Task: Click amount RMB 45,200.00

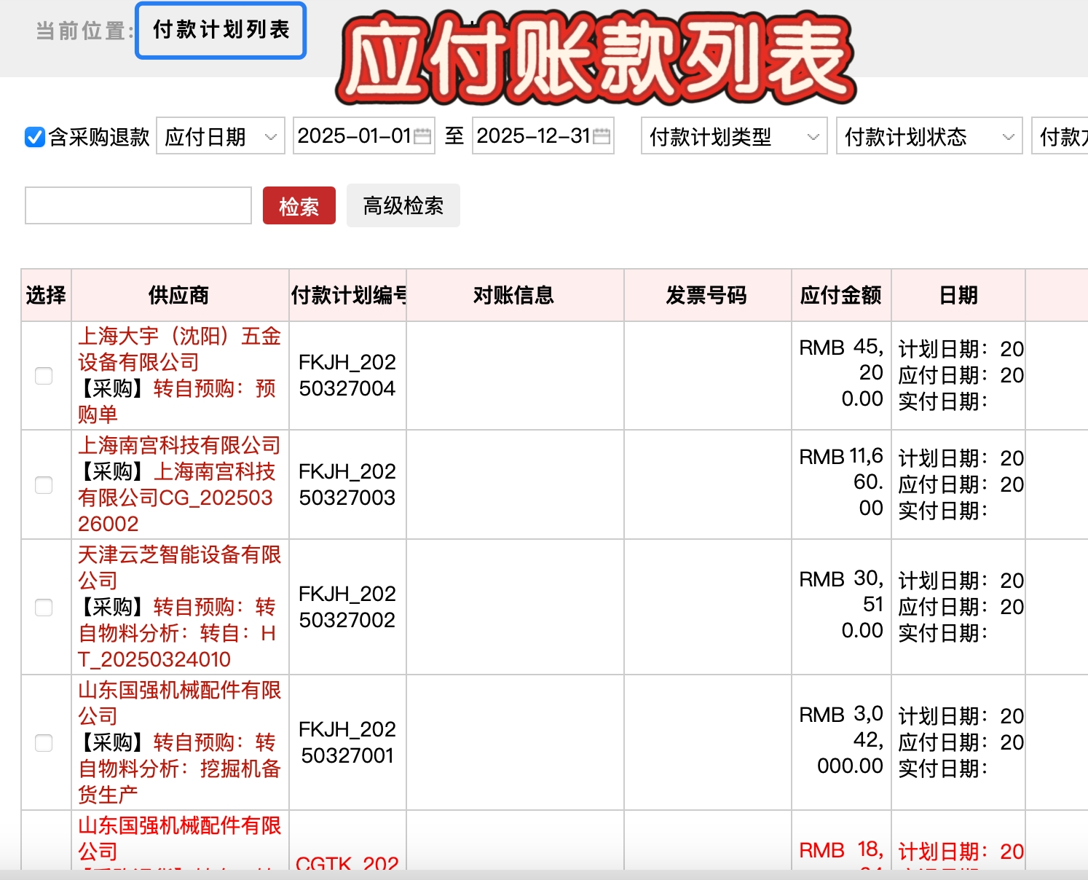Action: tap(841, 373)
